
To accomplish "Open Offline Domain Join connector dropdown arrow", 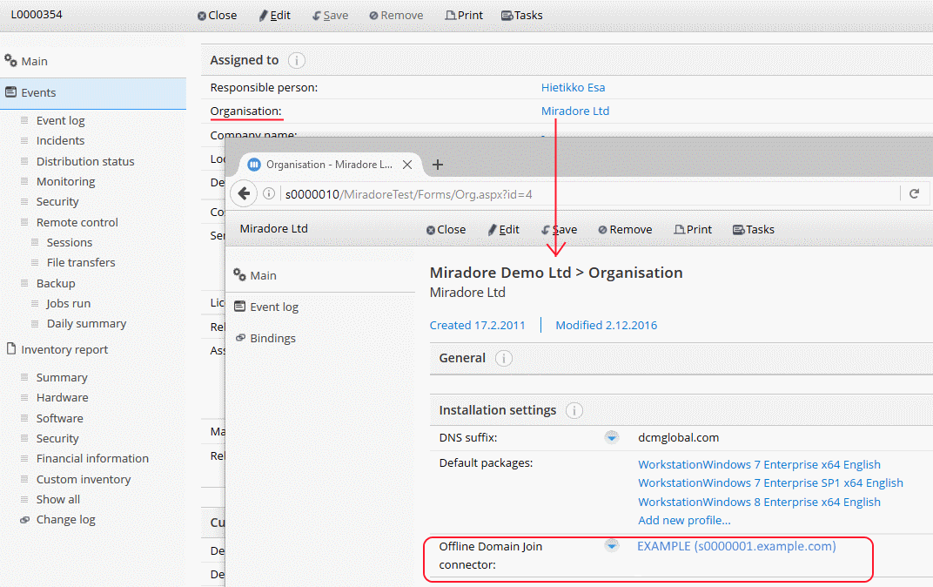I will [611, 546].
